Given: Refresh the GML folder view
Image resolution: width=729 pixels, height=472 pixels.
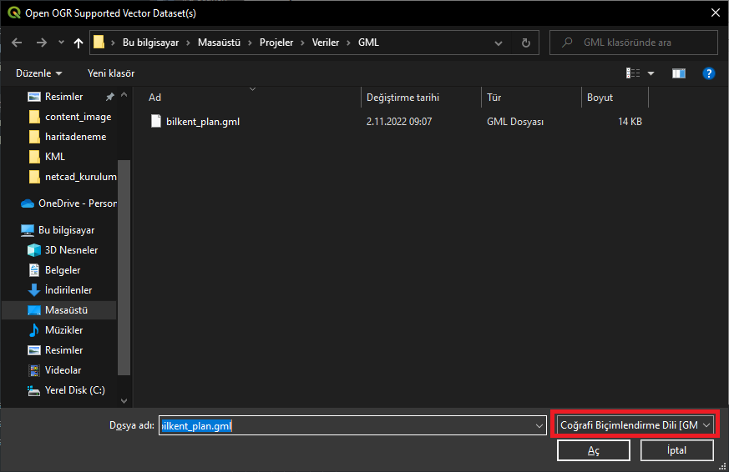Looking at the screenshot, I should coord(526,43).
